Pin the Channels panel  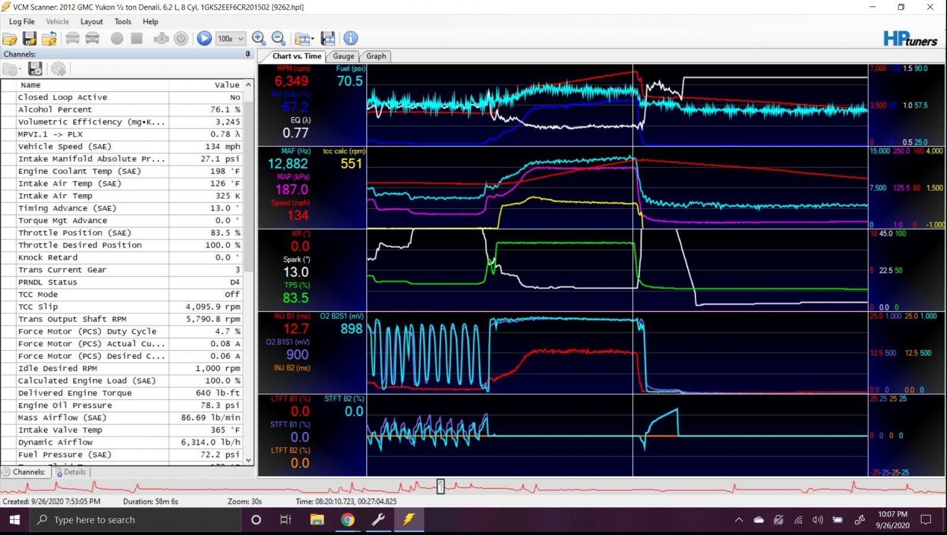(247, 54)
